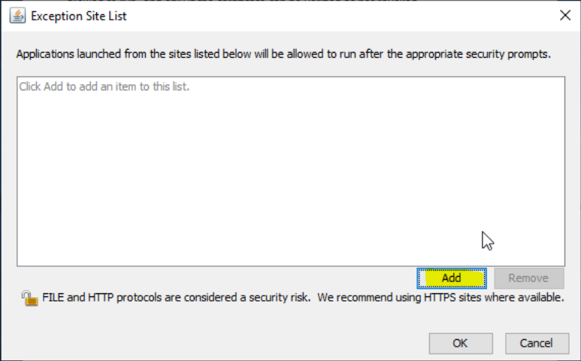Click the 'Applications launched from the sites' description text
The height and width of the screenshot is (361, 581).
click(283, 54)
